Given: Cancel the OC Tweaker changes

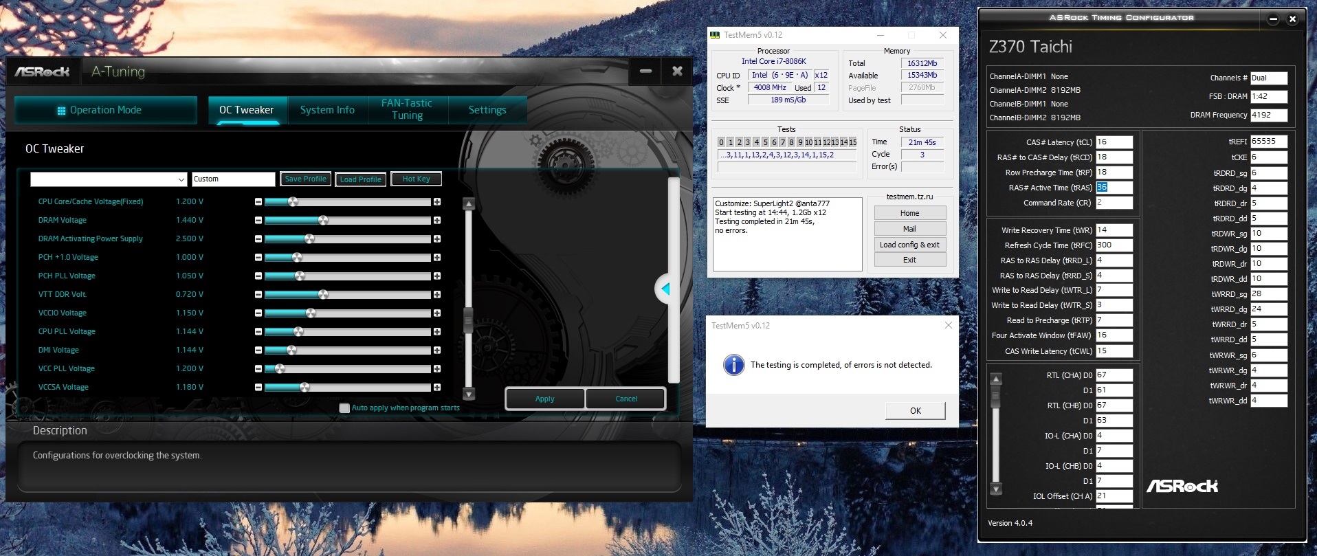Looking at the screenshot, I should [x=626, y=399].
